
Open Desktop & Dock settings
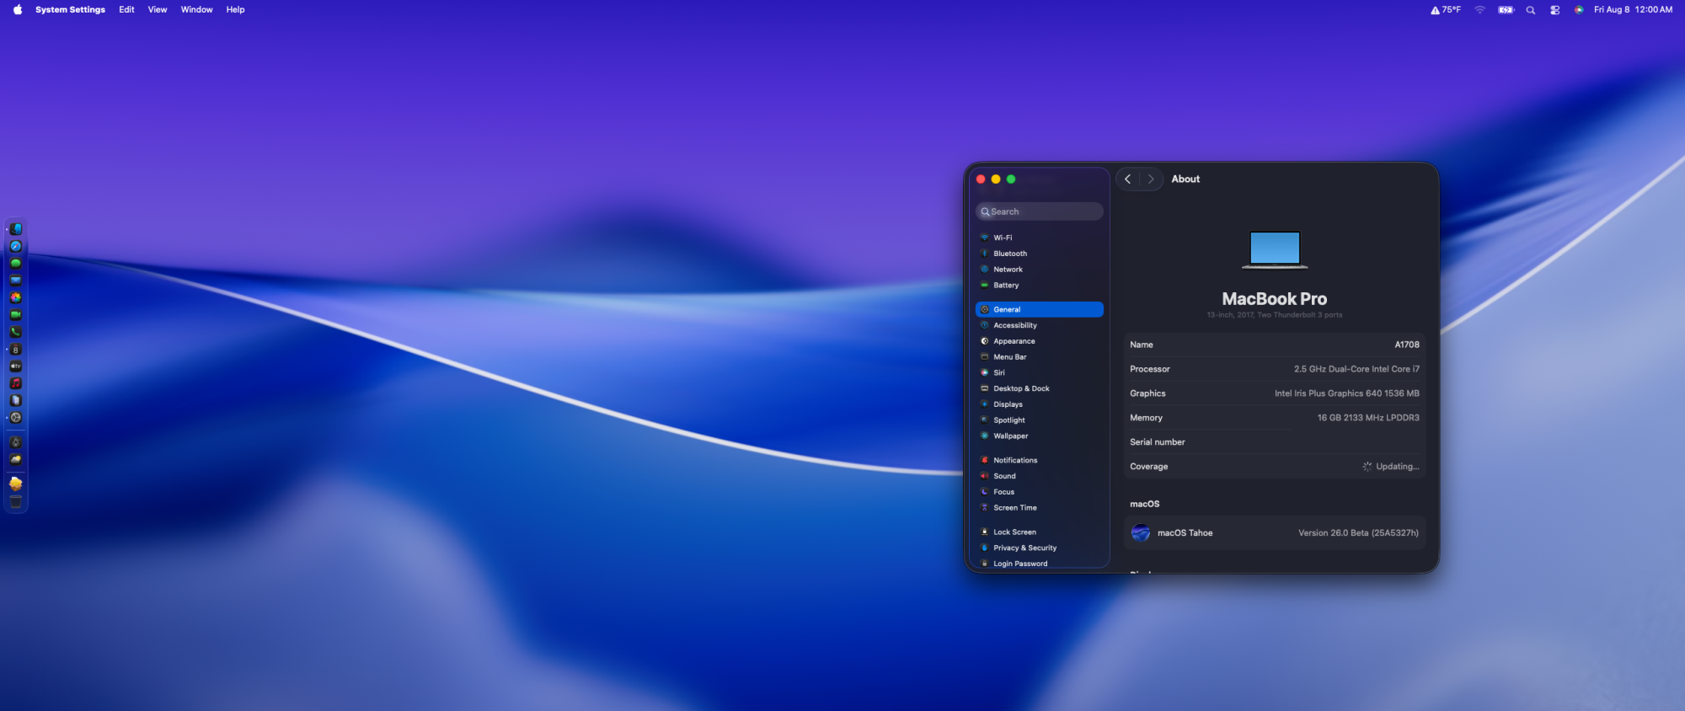pyautogui.click(x=1040, y=388)
